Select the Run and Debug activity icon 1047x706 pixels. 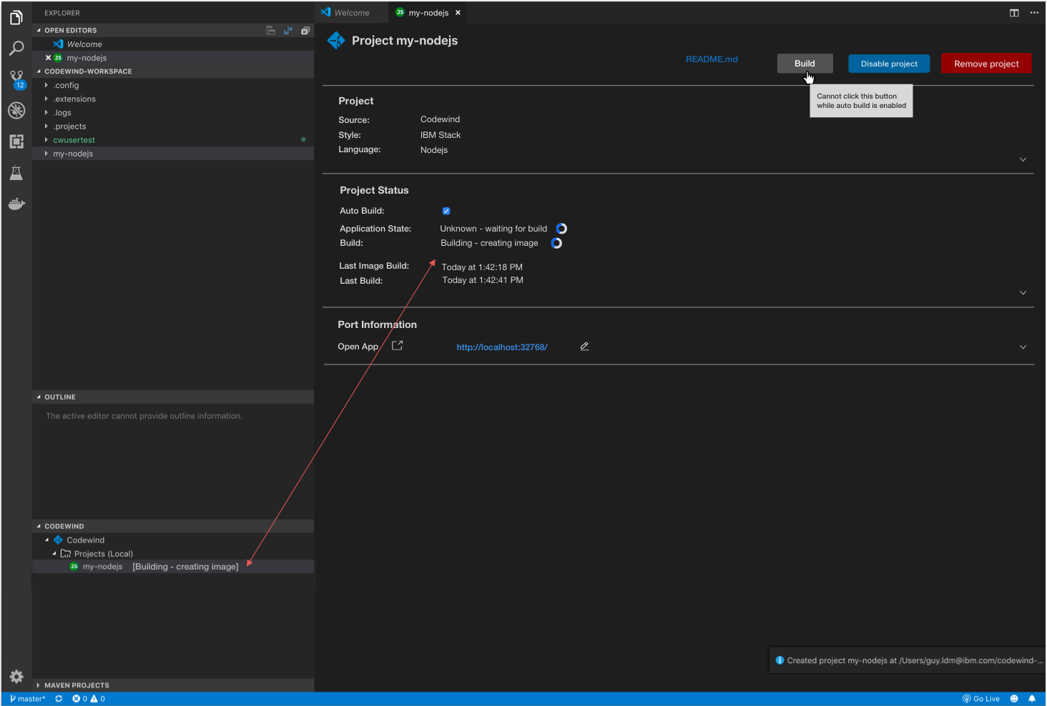tap(16, 110)
